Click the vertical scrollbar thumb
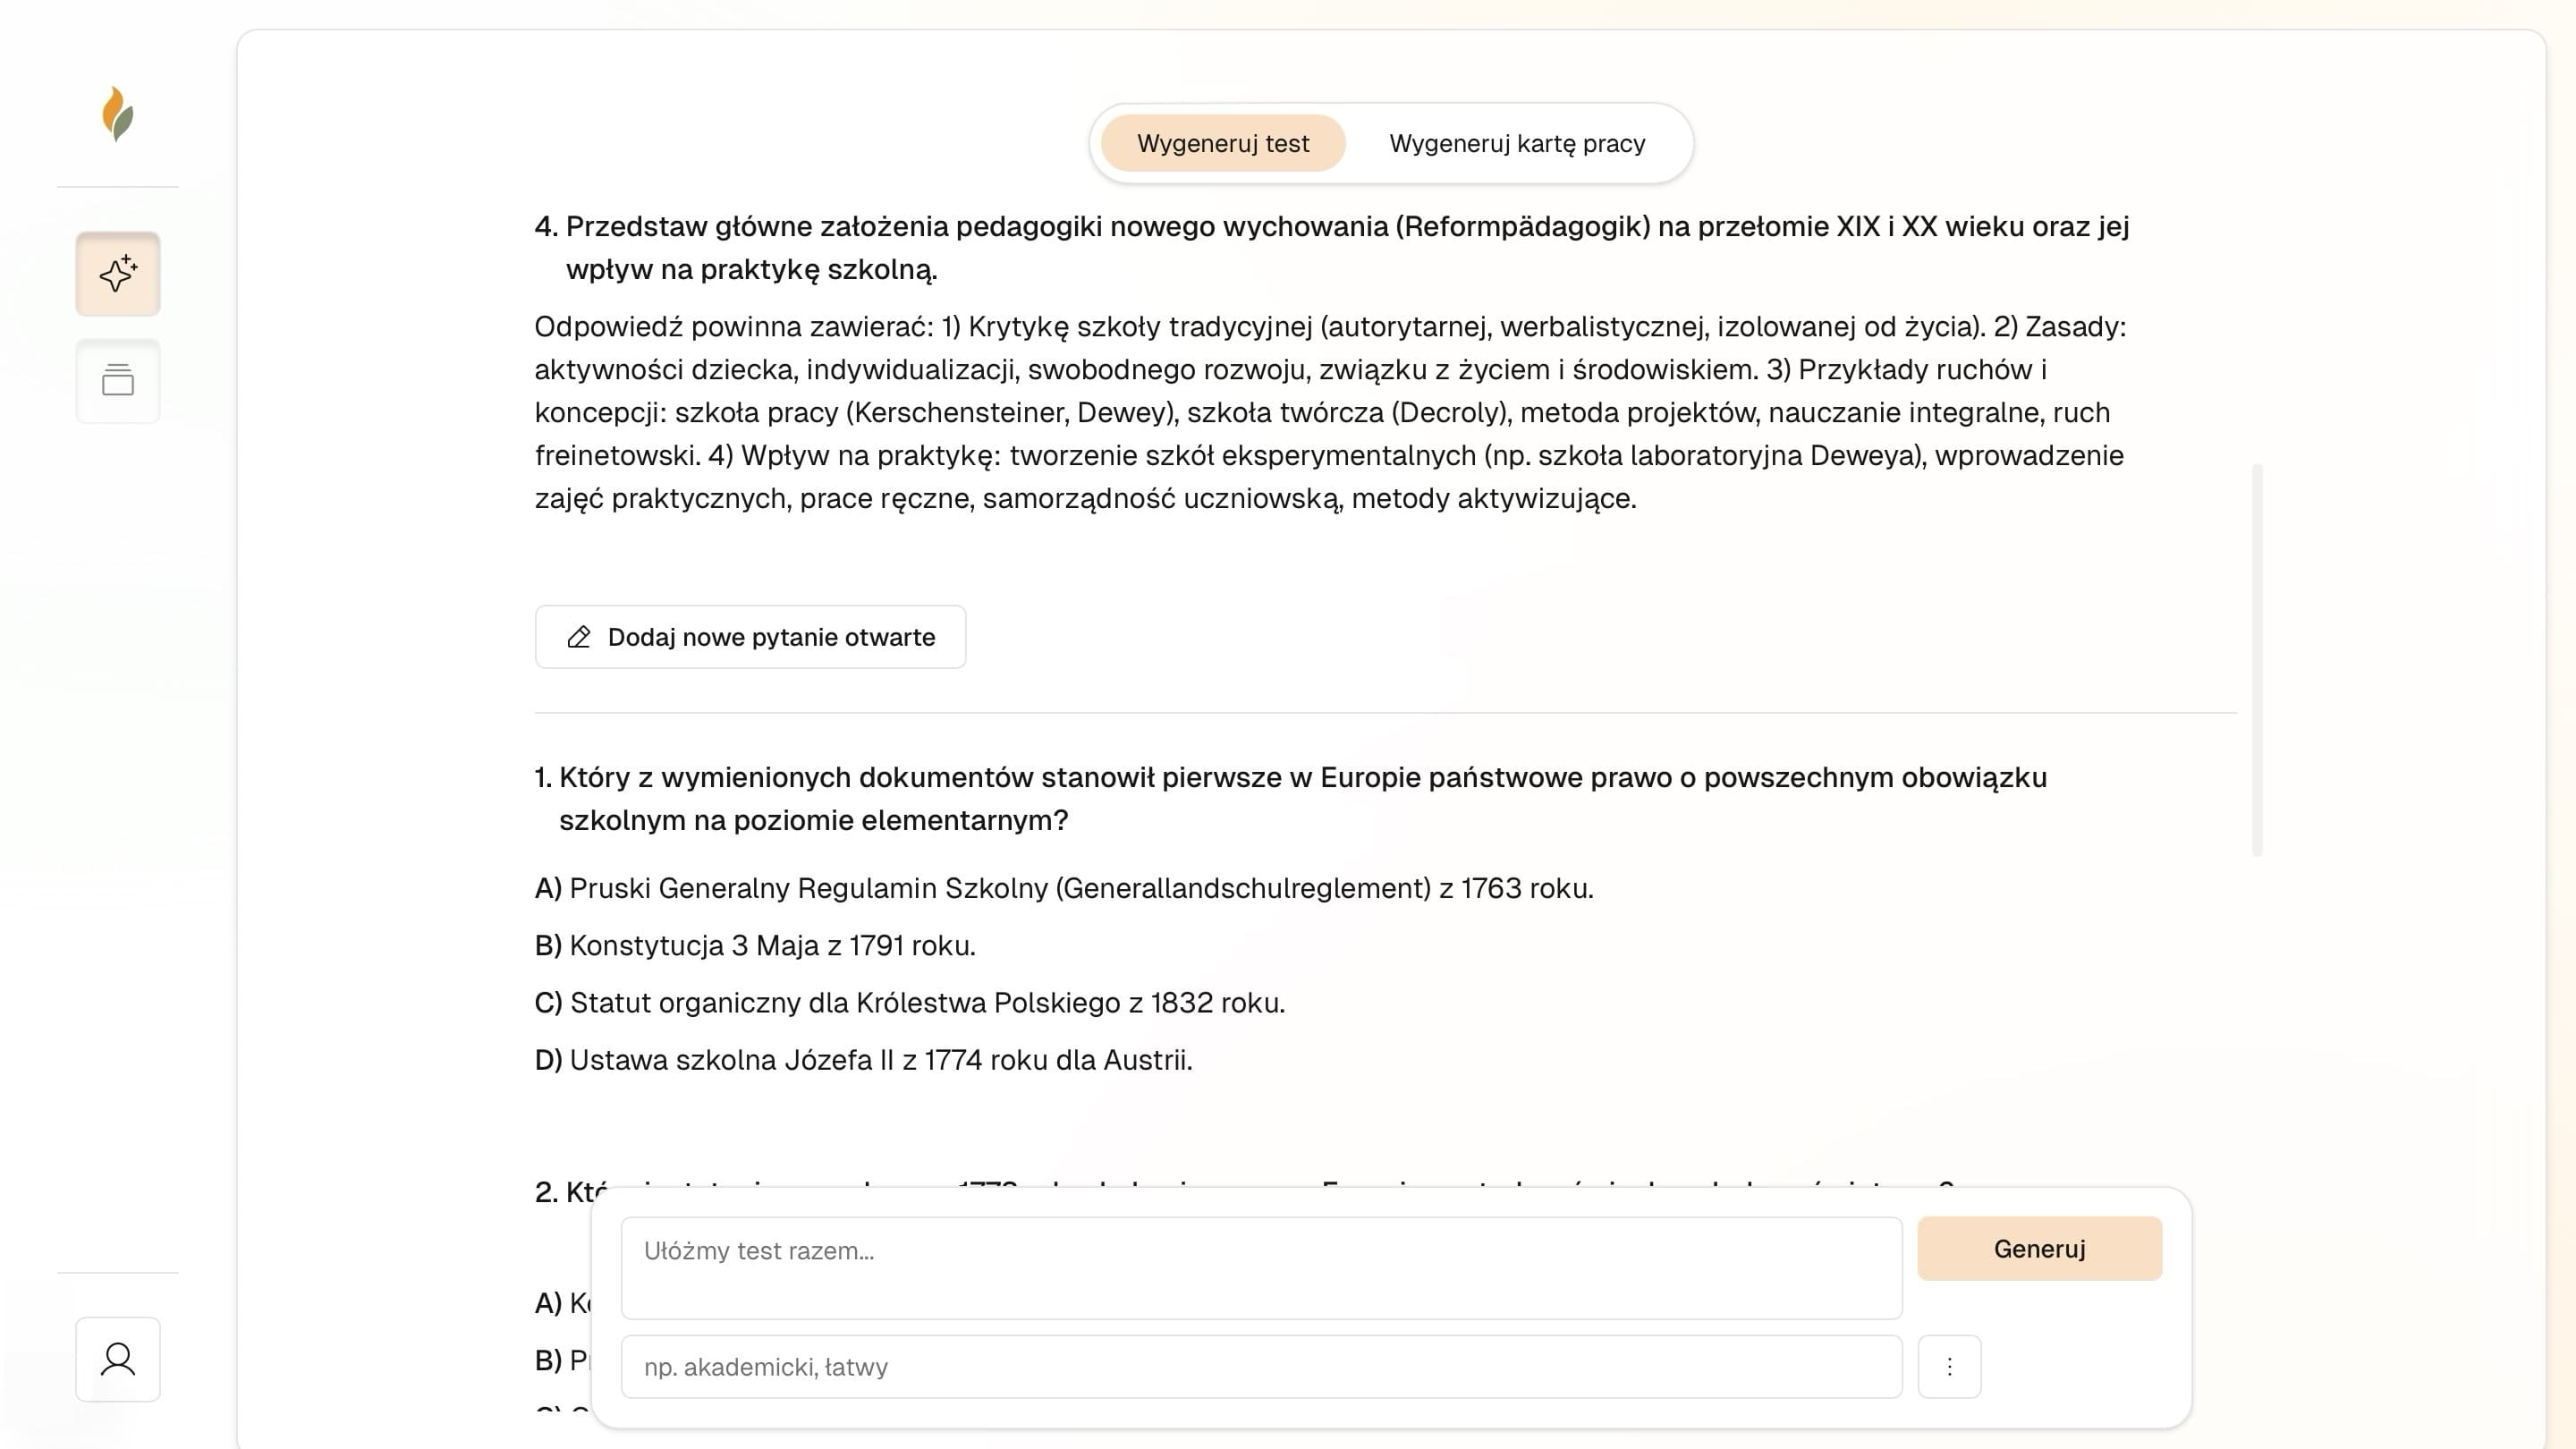Viewport: 2576px width, 1449px height. (x=2257, y=660)
